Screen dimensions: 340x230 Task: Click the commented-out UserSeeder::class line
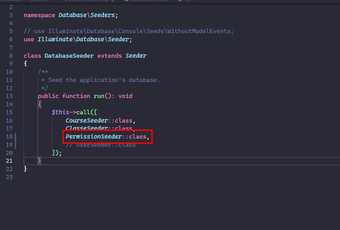[x=101, y=145]
